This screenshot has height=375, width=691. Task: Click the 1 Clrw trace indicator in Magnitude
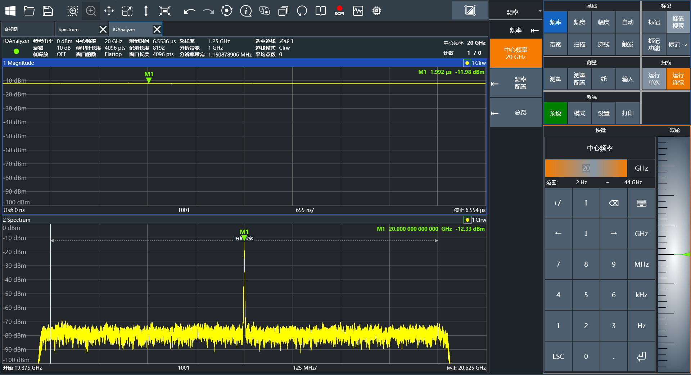(475, 63)
